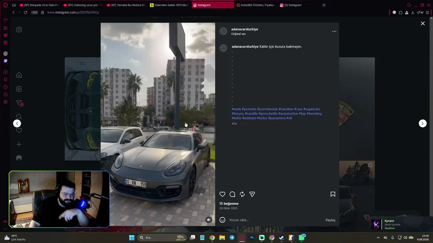Open Photoshop from the taskbar
Screen dimensions: 433x243
(x=252, y=238)
